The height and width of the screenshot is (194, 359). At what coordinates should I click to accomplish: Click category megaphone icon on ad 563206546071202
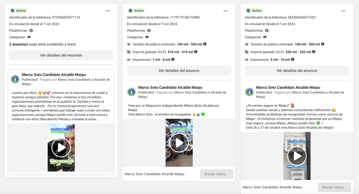pos(265,37)
